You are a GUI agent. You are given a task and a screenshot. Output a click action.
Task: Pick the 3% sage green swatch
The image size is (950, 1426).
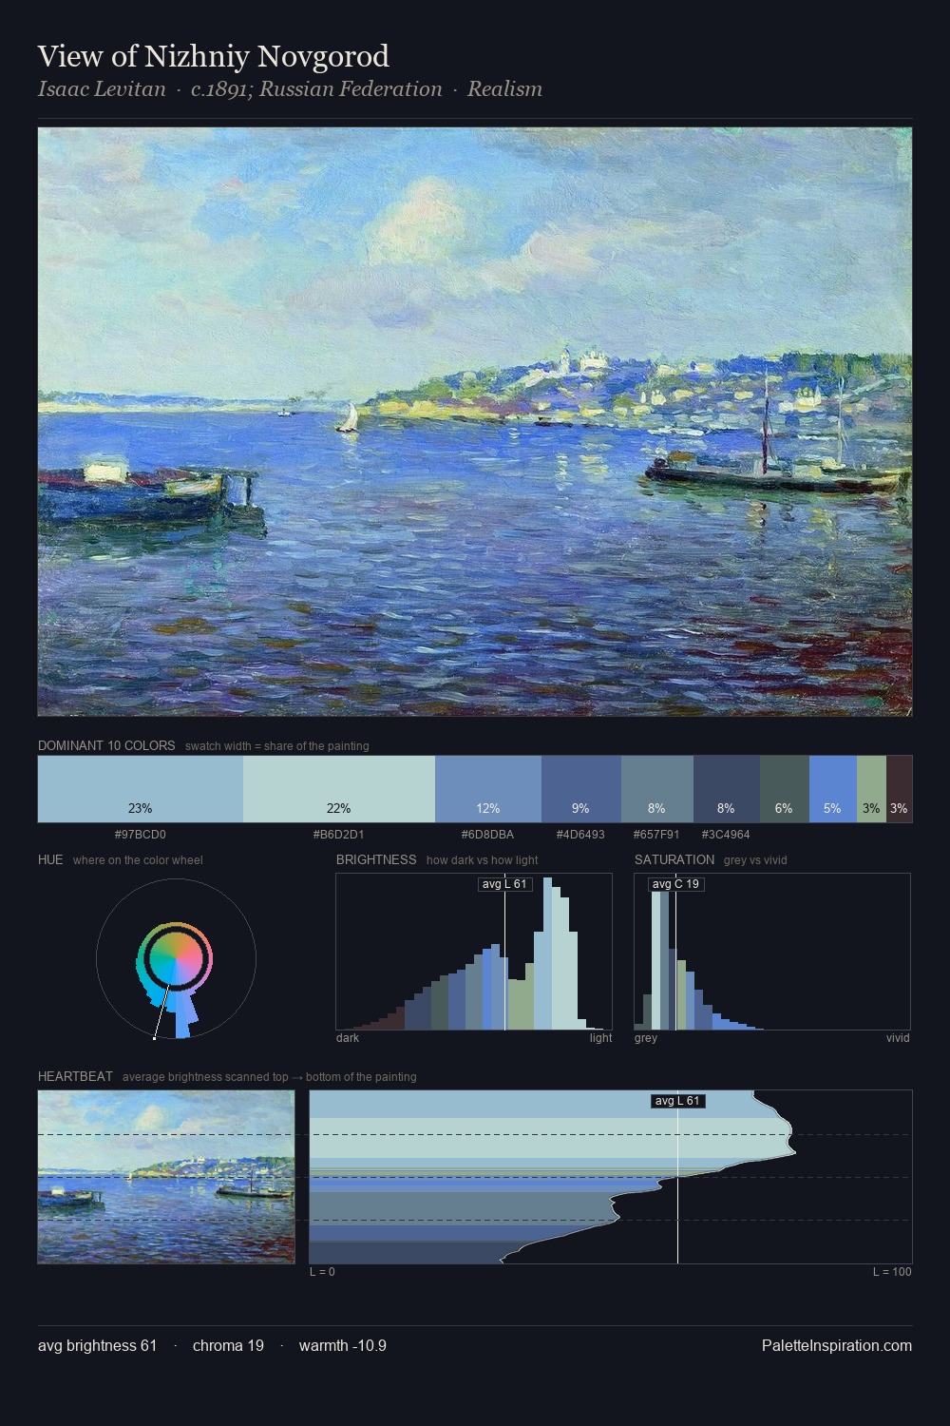871,788
